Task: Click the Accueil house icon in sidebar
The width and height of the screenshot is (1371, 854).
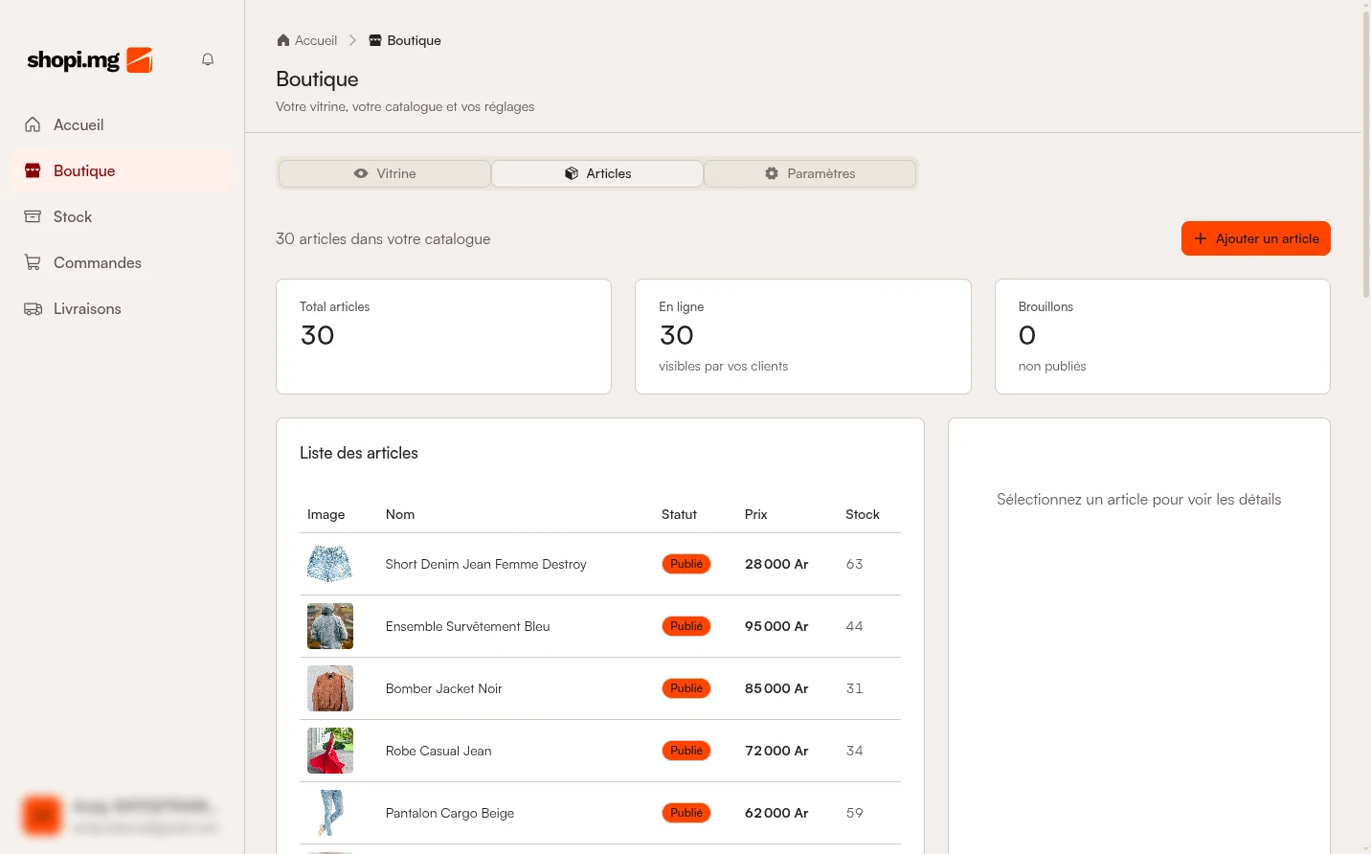Action: click(x=33, y=124)
